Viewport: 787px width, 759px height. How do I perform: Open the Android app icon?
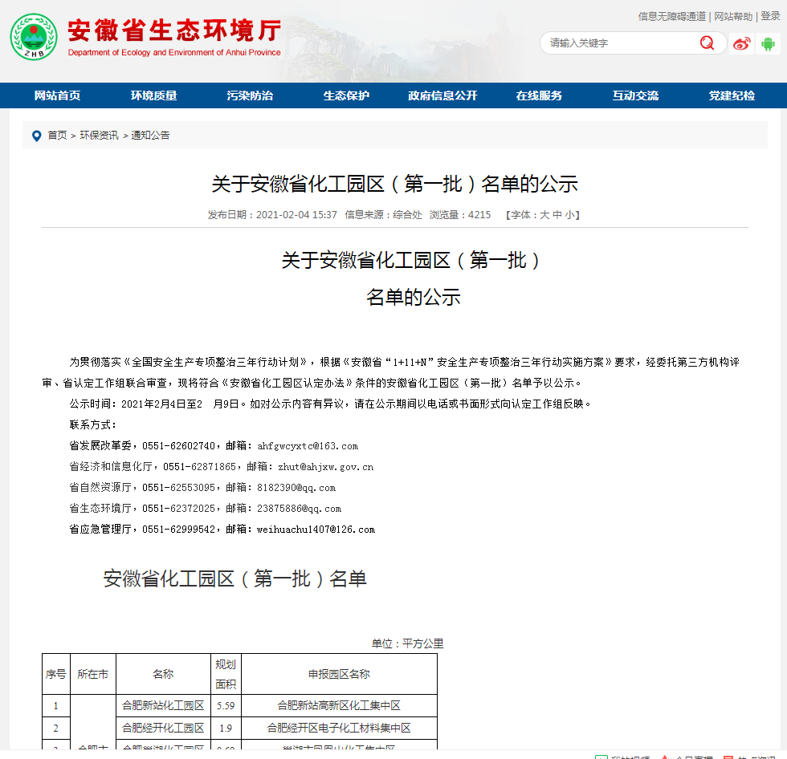[768, 43]
